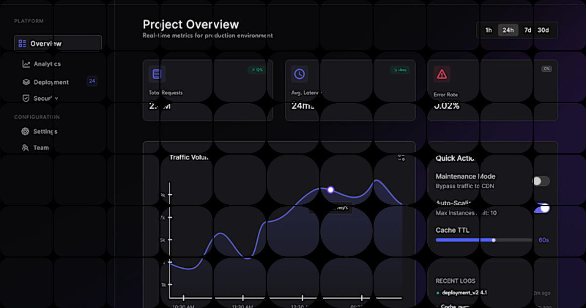Open traffic chart filter options icon
This screenshot has height=308, width=586.
pyautogui.click(x=401, y=157)
